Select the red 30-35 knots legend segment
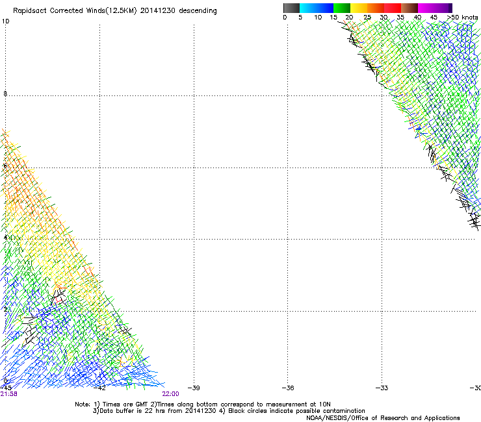The height and width of the screenshot is (422, 481). 393,8
